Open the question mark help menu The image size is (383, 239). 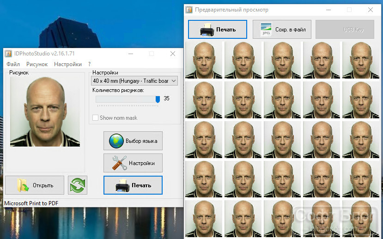[90, 64]
